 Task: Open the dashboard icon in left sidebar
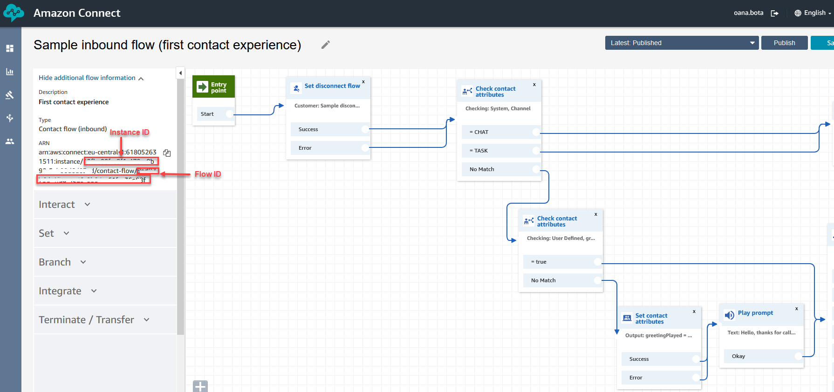pos(10,48)
